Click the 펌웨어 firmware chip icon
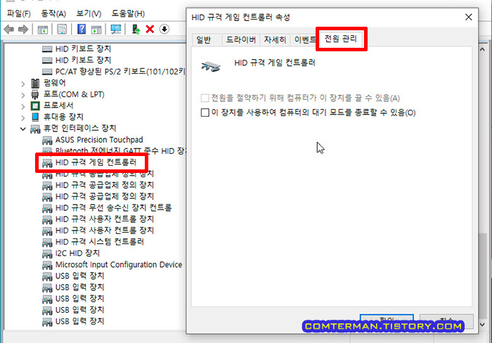The height and width of the screenshot is (343, 492). click(x=35, y=83)
